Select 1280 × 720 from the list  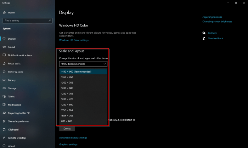[x=83, y=99]
